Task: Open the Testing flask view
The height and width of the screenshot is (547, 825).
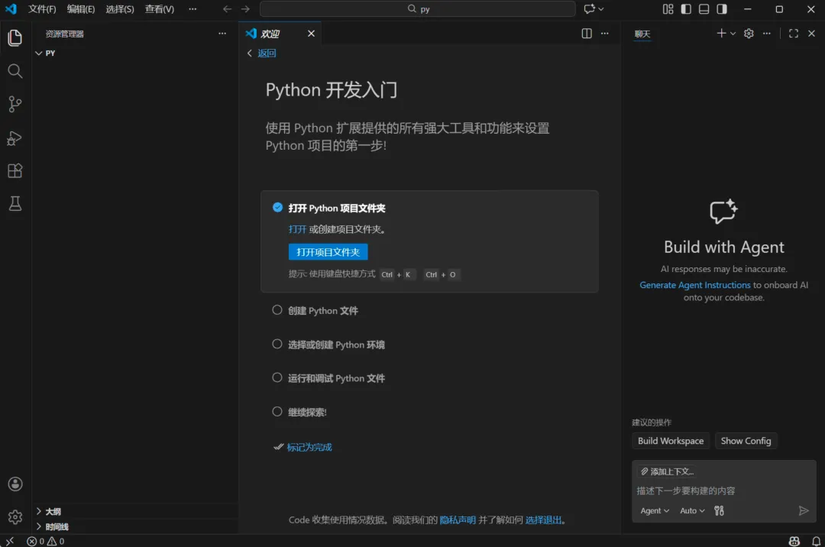Action: (x=15, y=204)
